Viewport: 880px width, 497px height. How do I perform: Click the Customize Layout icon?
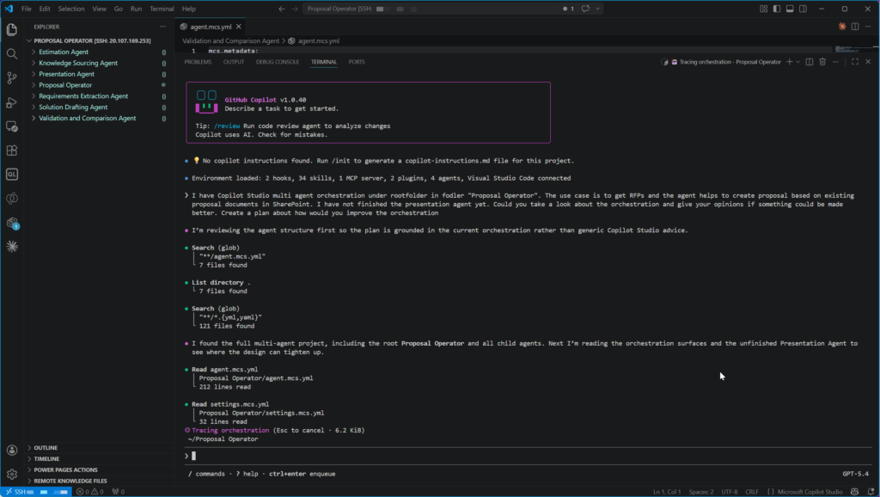tap(763, 9)
